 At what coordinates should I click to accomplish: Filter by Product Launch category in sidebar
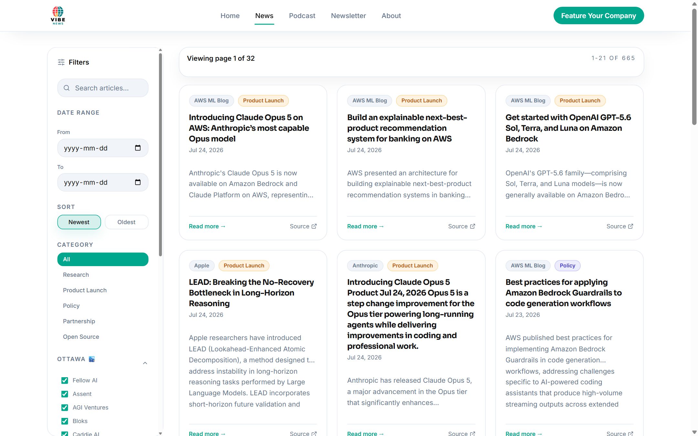(x=103, y=290)
